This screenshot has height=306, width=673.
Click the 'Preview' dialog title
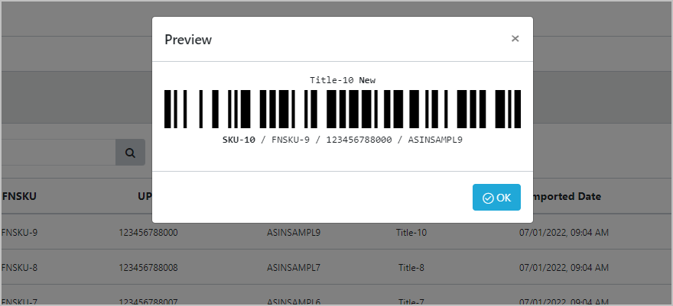pos(188,40)
